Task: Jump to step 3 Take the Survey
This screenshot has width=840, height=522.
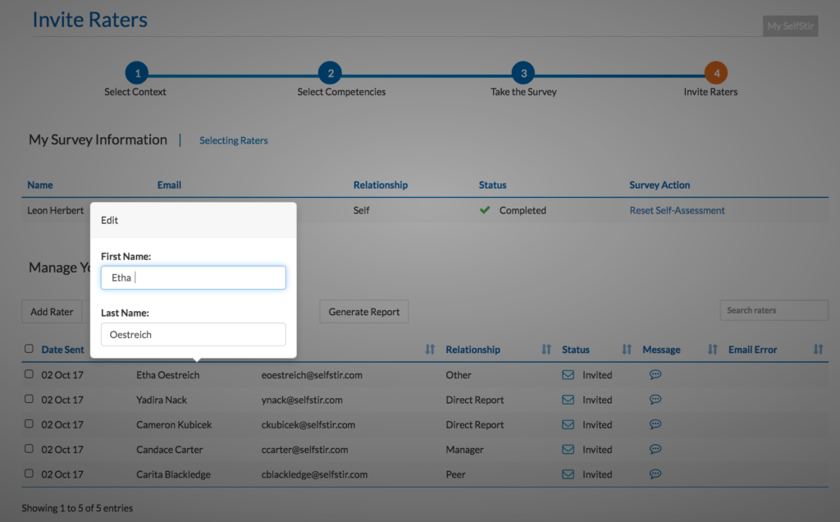Action: (x=523, y=73)
